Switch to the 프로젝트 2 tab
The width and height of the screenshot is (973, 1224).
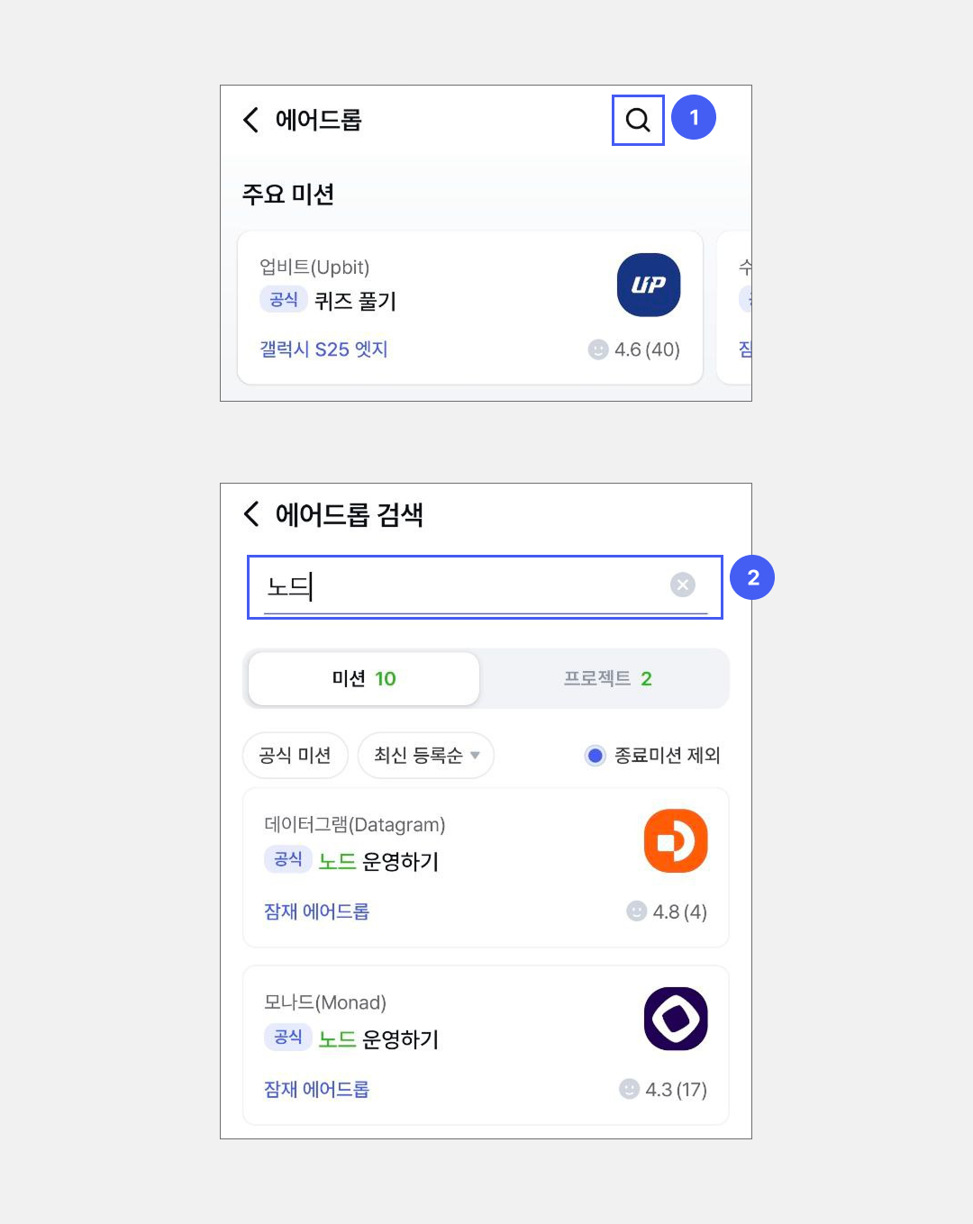(607, 679)
